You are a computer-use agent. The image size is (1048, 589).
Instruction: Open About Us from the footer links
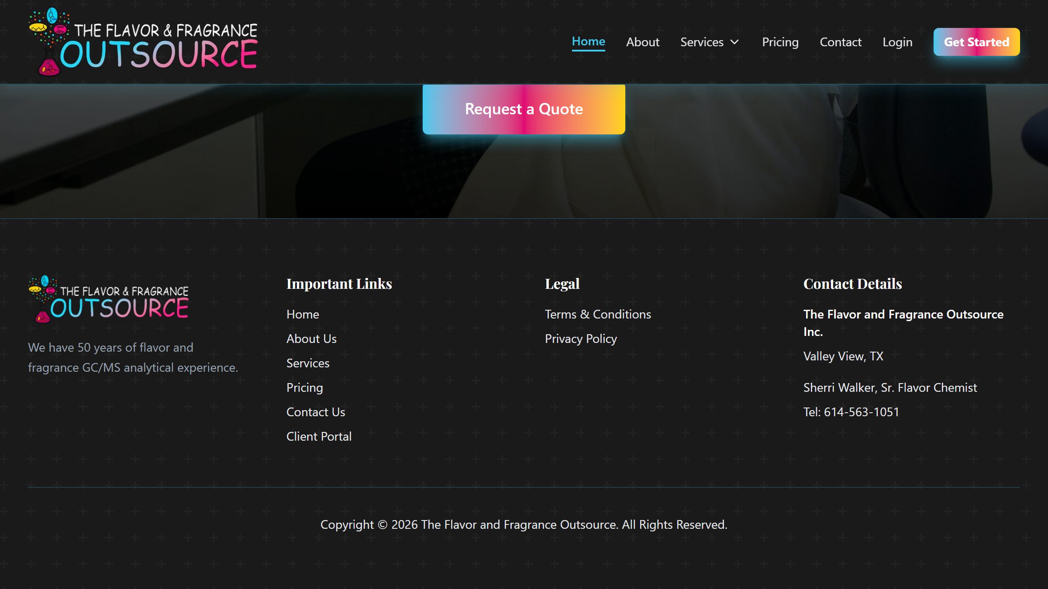click(311, 338)
